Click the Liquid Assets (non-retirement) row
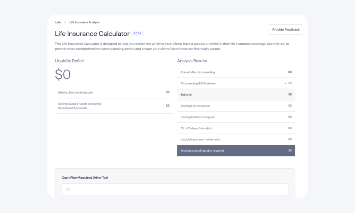The height and width of the screenshot is (213, 355). coord(236,139)
